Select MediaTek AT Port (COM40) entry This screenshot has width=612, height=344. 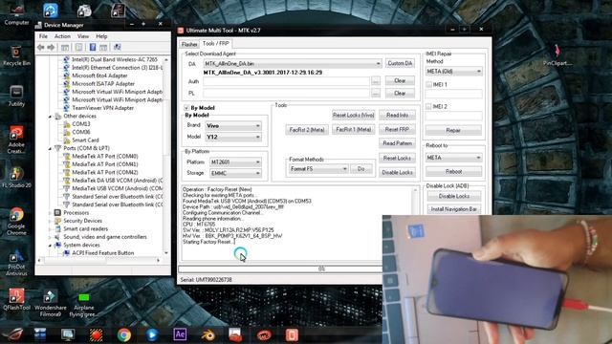click(x=104, y=156)
